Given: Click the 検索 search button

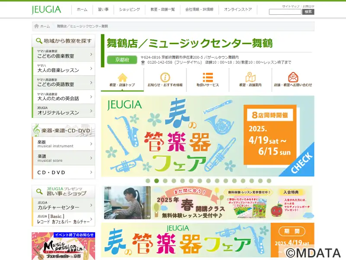Looking at the screenshot, I should (x=308, y=12).
